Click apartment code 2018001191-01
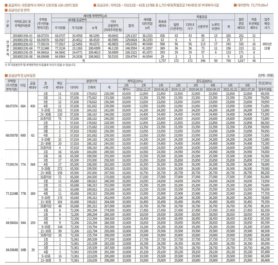This screenshot has width=278, height=265. (23, 36)
